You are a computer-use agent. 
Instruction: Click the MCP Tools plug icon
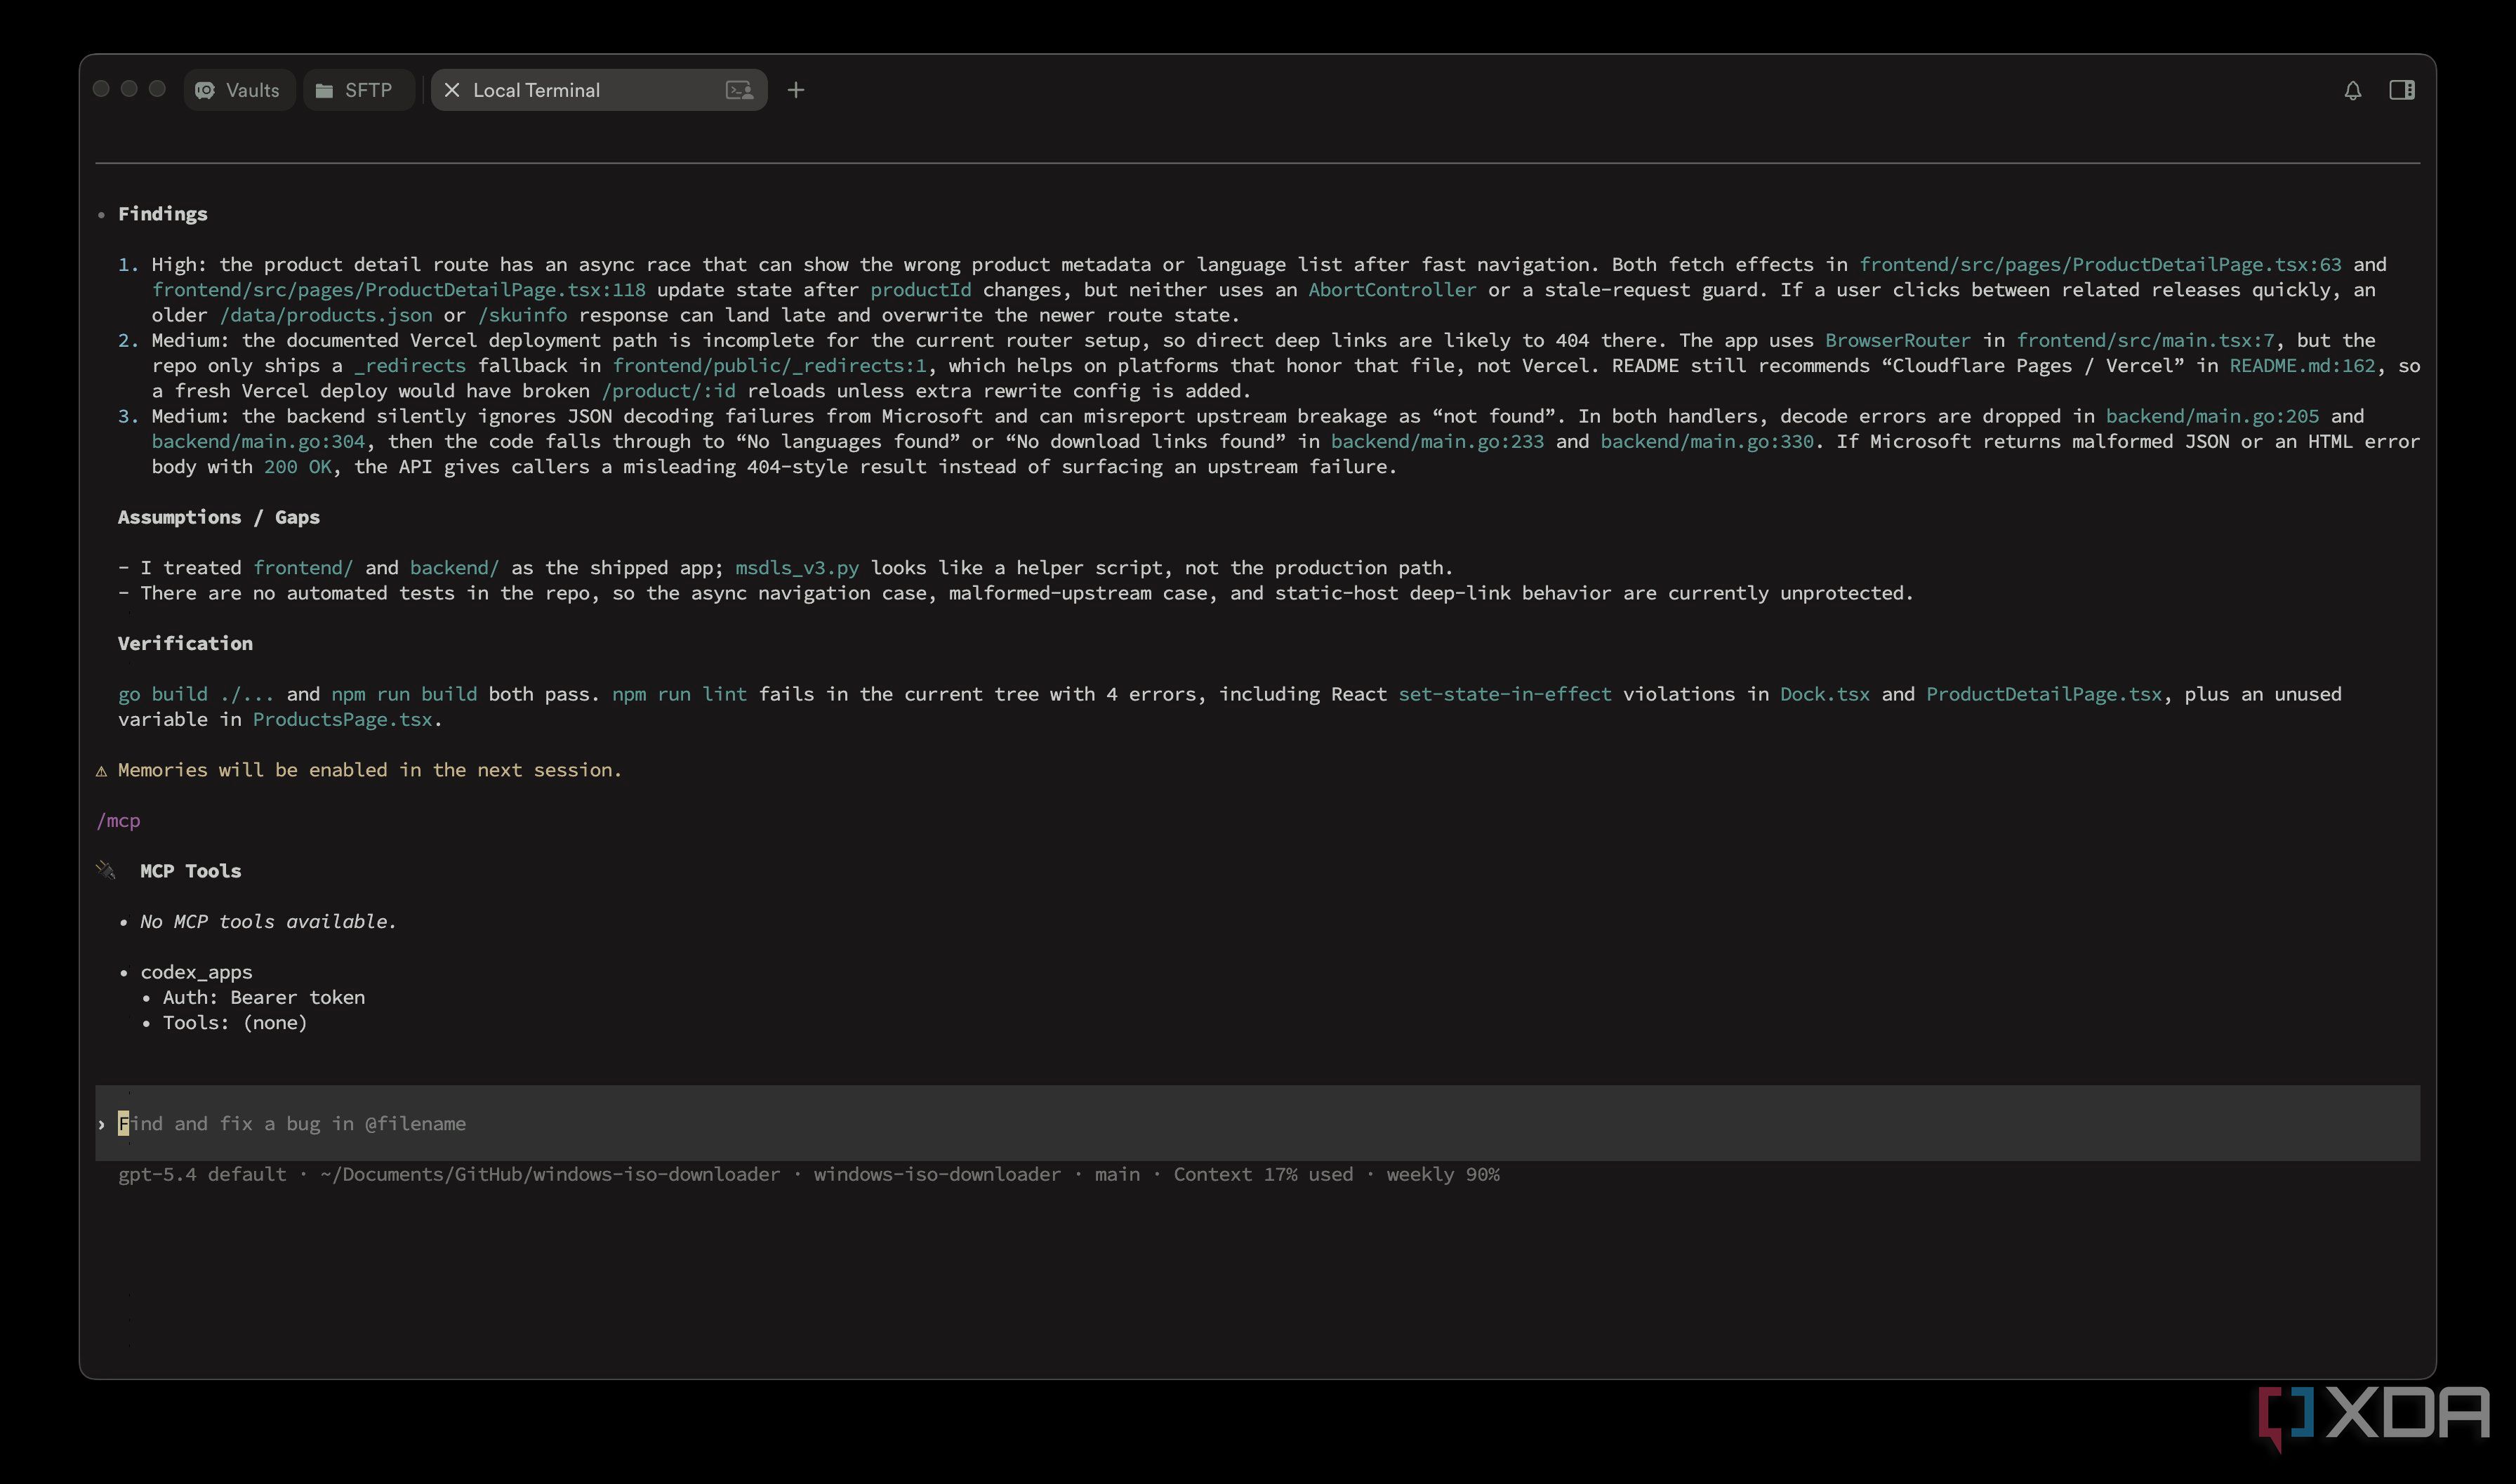click(106, 870)
